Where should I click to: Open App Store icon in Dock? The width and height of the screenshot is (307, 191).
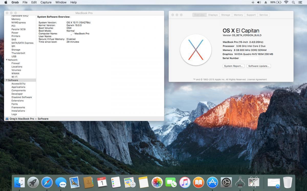click(212, 182)
